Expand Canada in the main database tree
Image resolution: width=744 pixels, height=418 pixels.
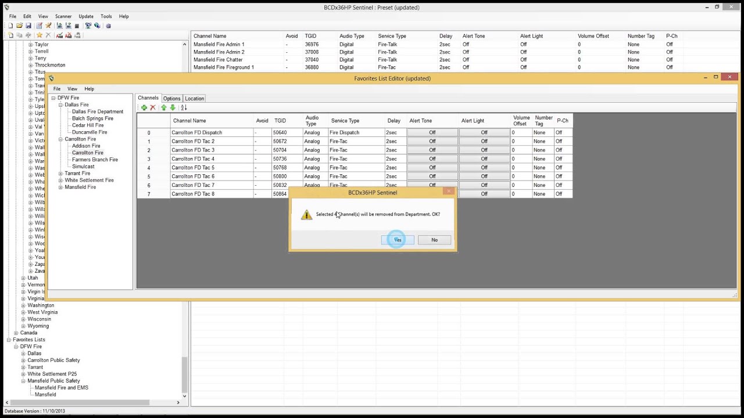point(16,333)
